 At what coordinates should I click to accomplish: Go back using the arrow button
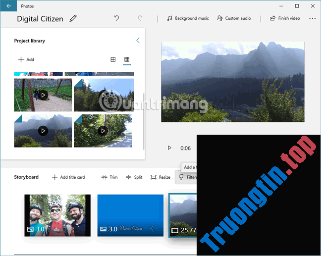coord(8,6)
